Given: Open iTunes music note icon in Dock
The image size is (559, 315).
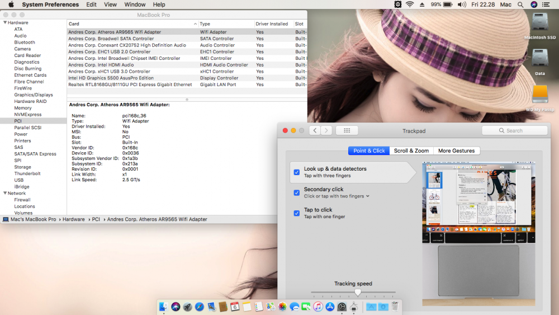Looking at the screenshot, I should click(318, 307).
